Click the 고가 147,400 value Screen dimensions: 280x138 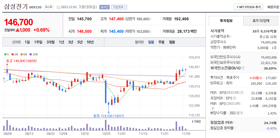[116, 19]
